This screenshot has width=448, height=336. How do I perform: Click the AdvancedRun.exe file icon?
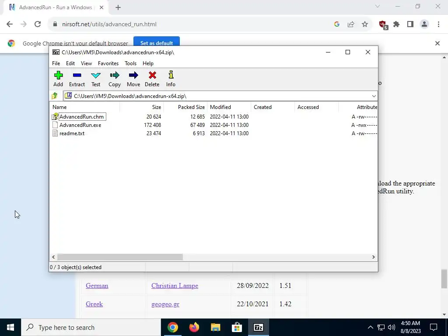pyautogui.click(x=55, y=125)
